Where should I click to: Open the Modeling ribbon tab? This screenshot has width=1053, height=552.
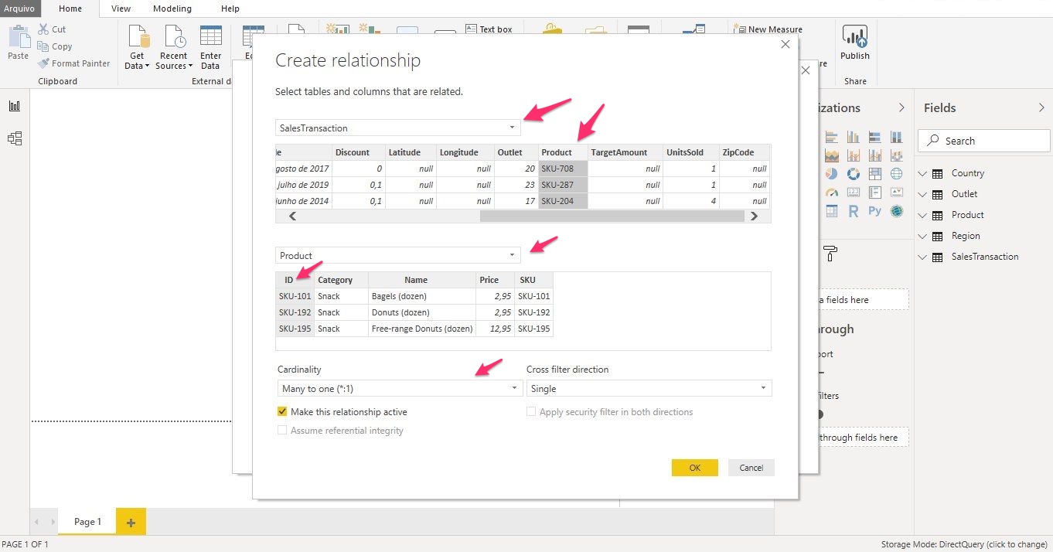point(172,9)
